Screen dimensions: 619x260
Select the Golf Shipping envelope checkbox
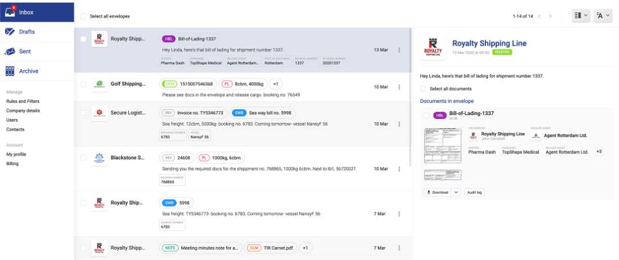(83, 84)
